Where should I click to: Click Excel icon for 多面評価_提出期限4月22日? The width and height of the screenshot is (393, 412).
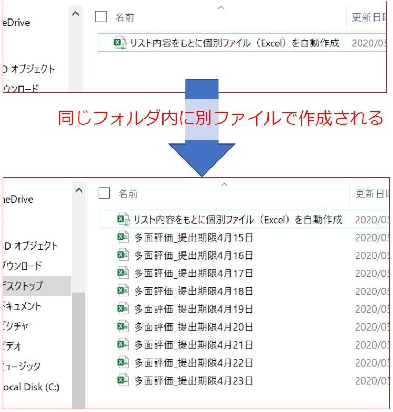click(123, 362)
